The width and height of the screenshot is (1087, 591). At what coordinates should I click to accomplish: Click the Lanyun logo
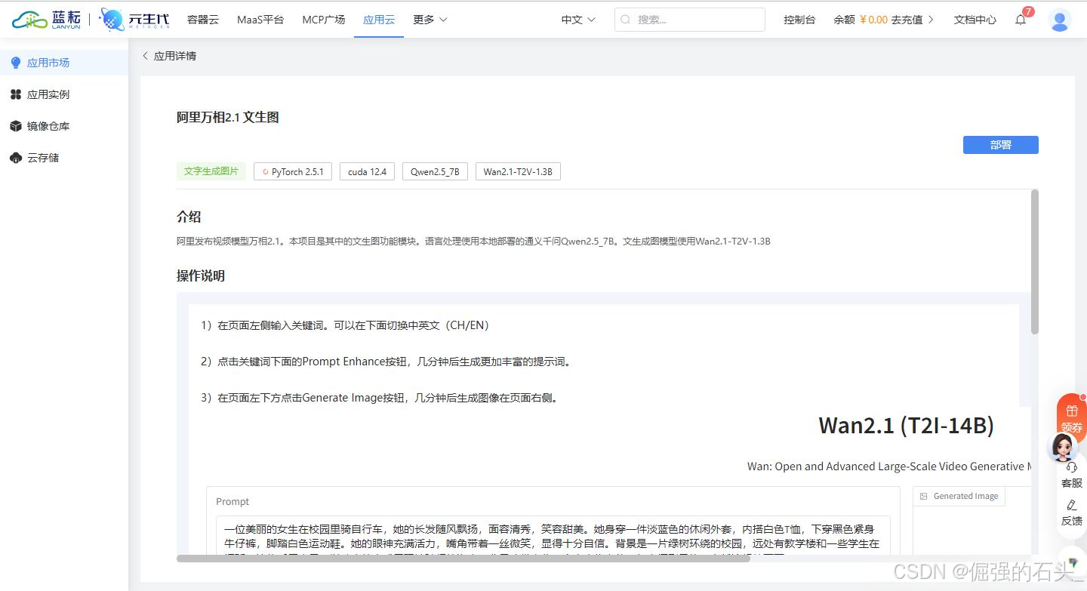45,20
